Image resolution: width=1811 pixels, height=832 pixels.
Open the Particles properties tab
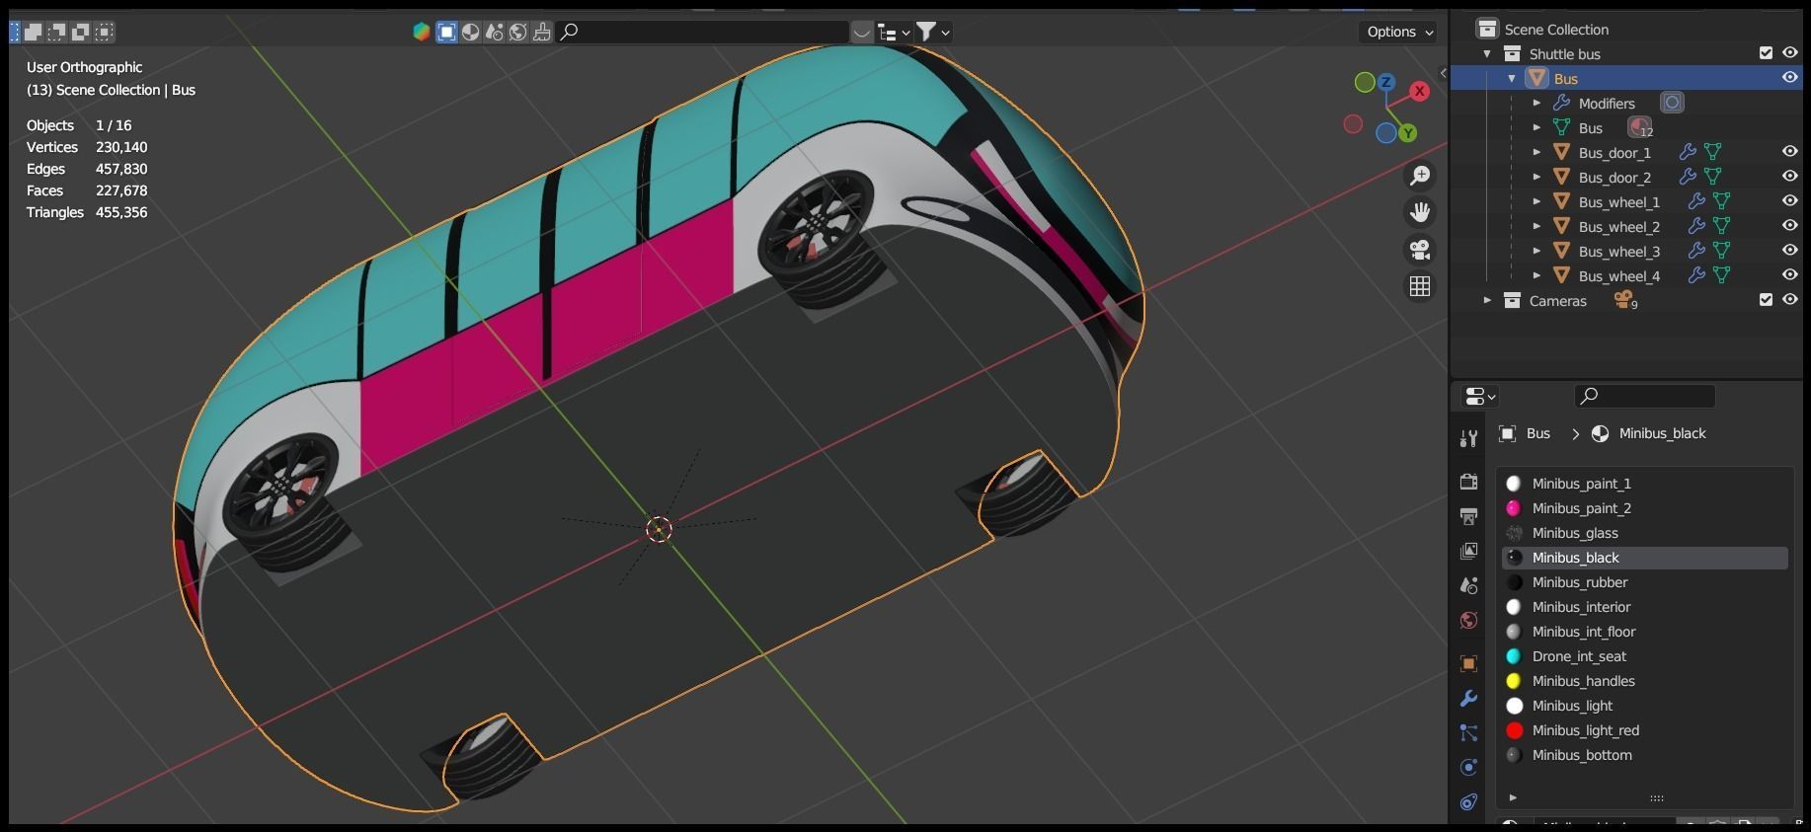(x=1468, y=732)
